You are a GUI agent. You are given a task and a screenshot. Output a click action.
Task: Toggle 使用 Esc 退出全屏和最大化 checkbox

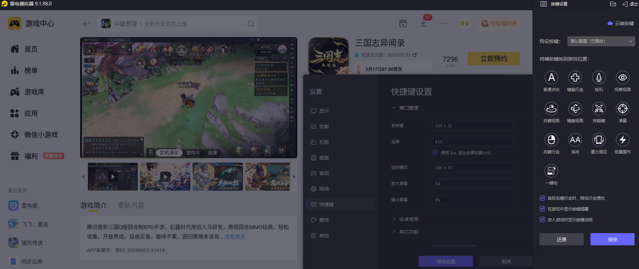click(435, 153)
